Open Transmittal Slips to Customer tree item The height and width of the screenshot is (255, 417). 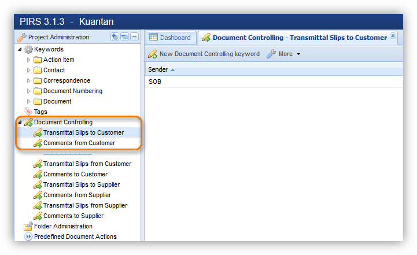click(x=83, y=132)
